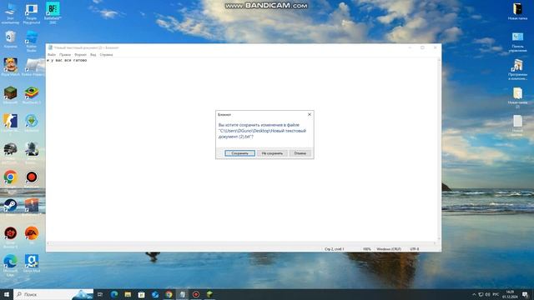The image size is (534, 300).
Task: Select the Microsoft Edge desktop shortcut
Action: click(10, 265)
